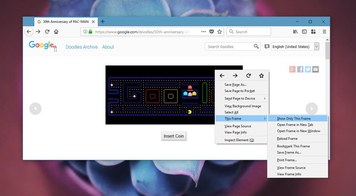Click the Home icon in the toolbar
356x196 pixels.
56,32
